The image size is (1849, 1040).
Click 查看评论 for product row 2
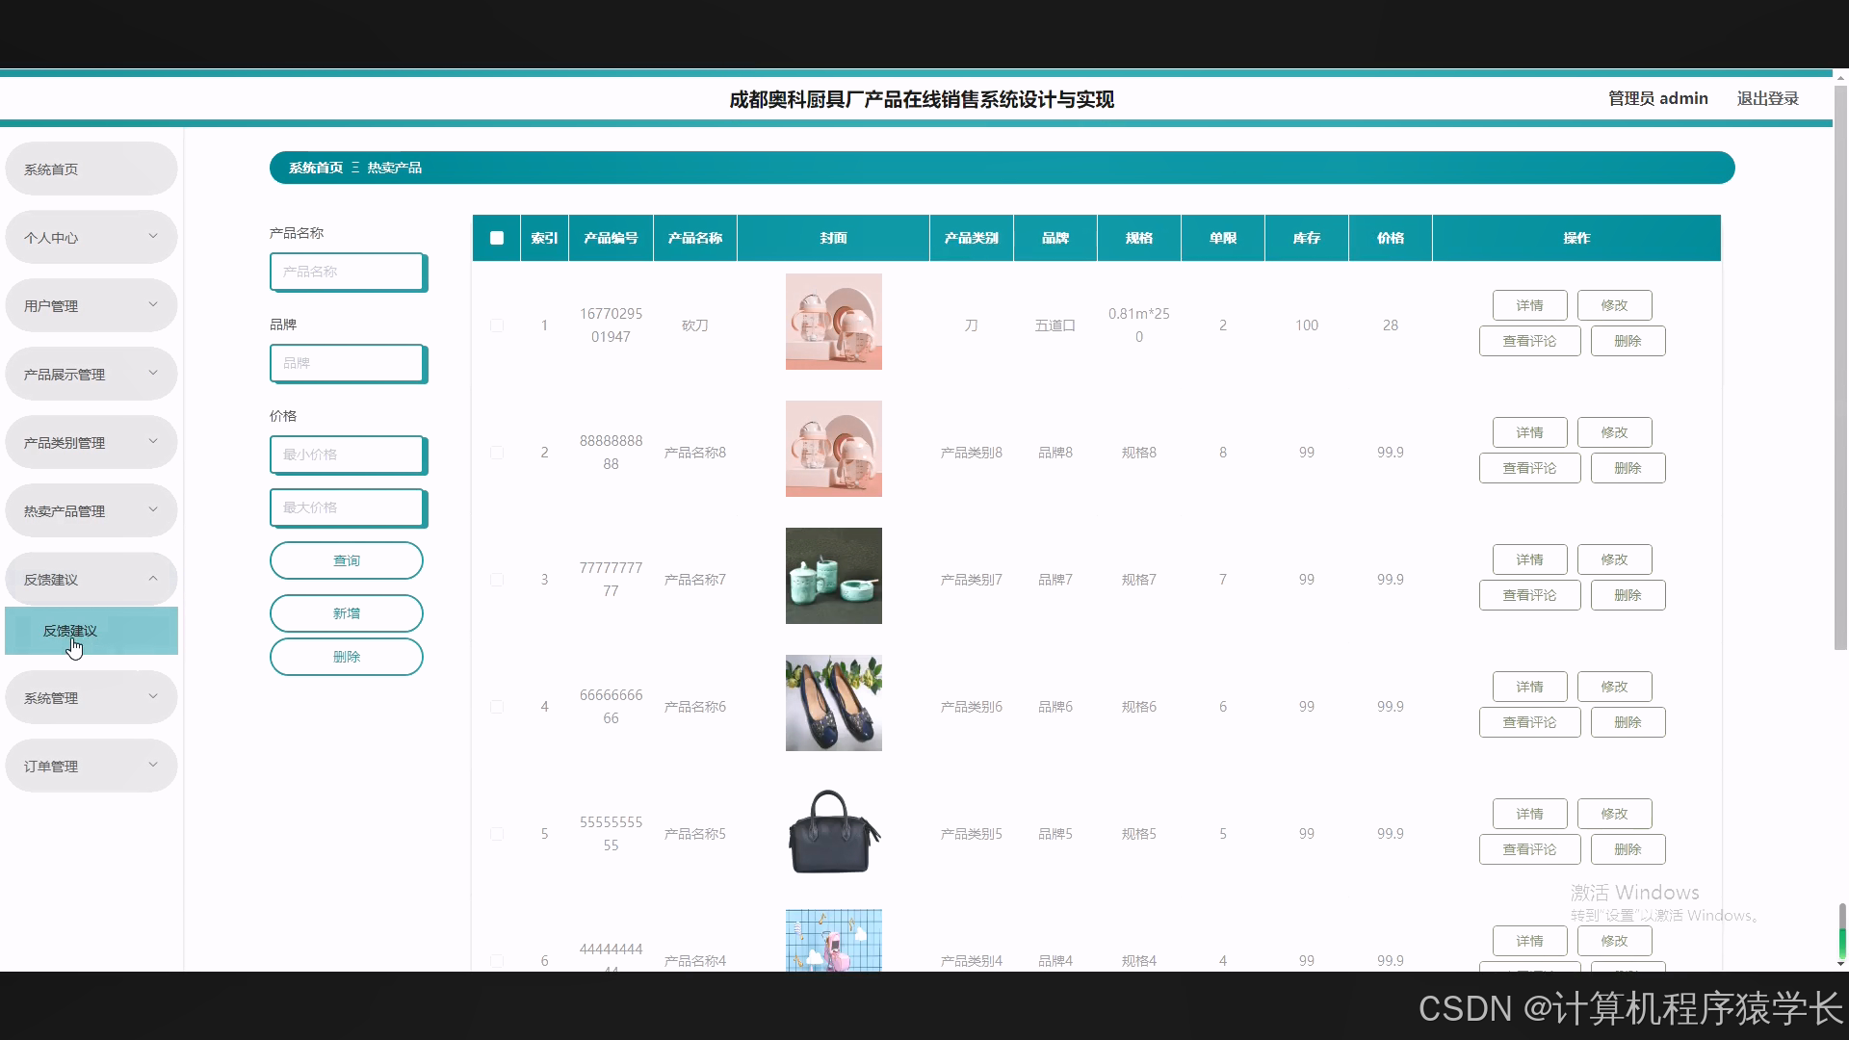[1529, 468]
